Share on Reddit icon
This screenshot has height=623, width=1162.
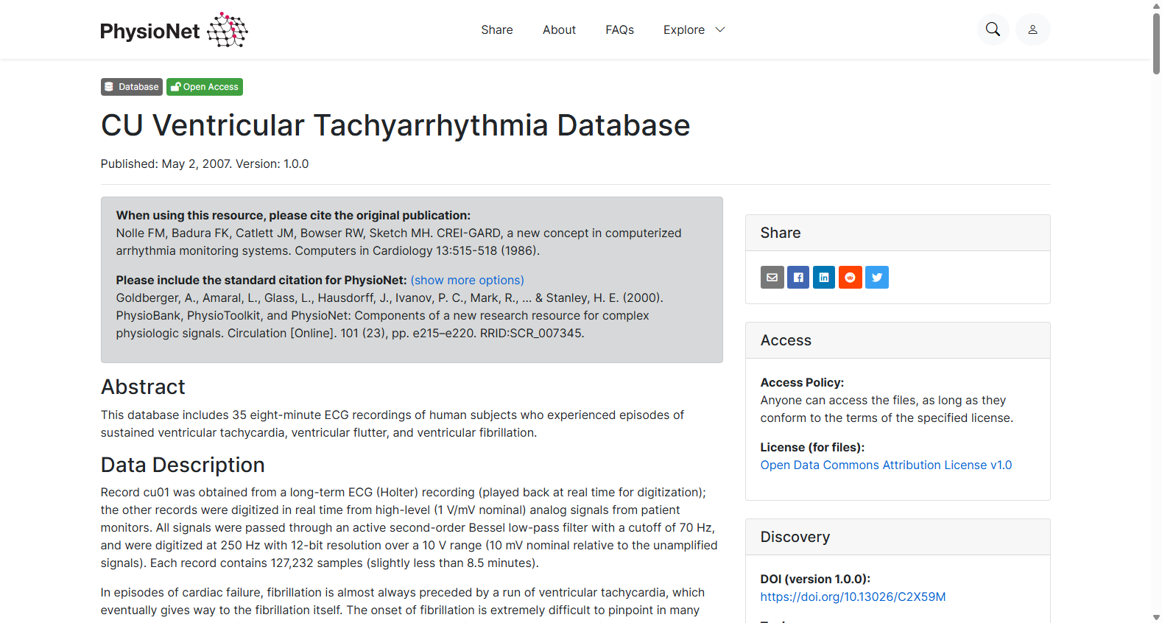[x=851, y=278]
